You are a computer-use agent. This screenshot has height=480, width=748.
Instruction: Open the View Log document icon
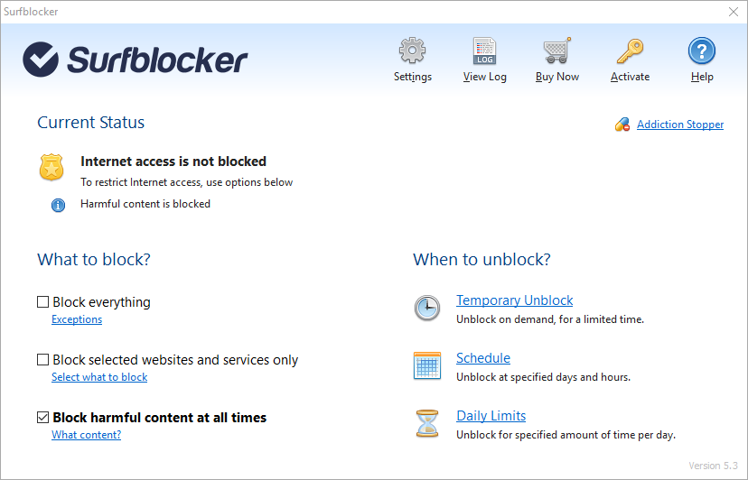tap(484, 51)
